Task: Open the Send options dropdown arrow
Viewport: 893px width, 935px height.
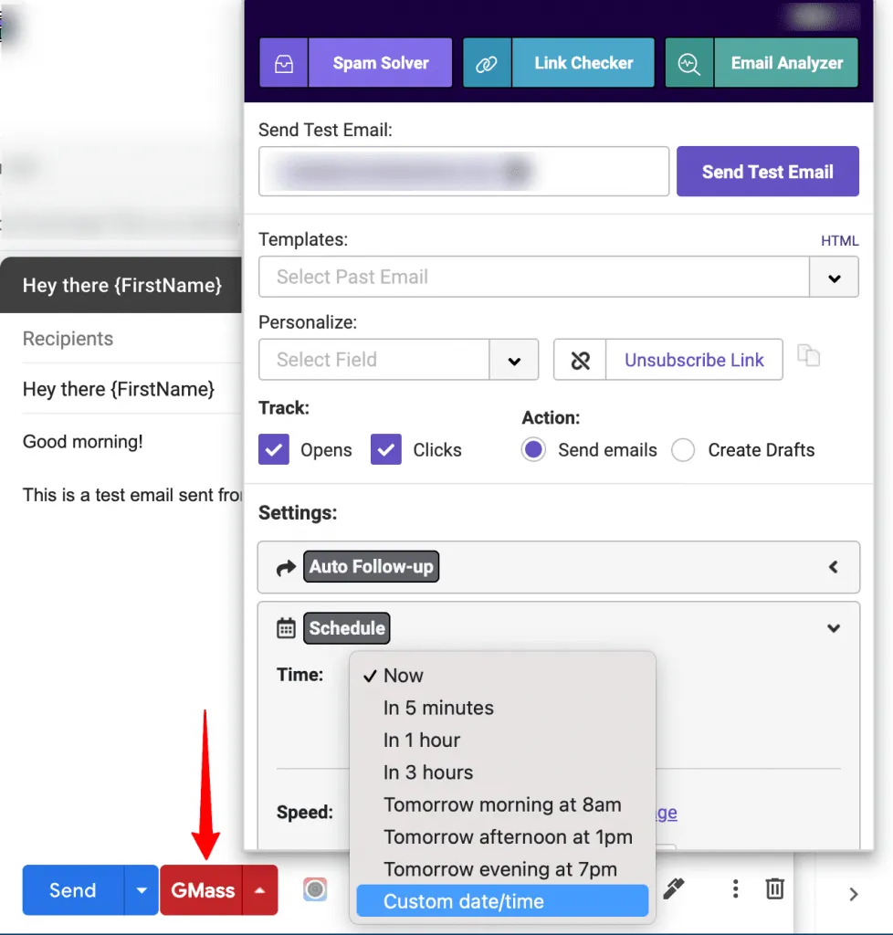Action: coord(142,889)
